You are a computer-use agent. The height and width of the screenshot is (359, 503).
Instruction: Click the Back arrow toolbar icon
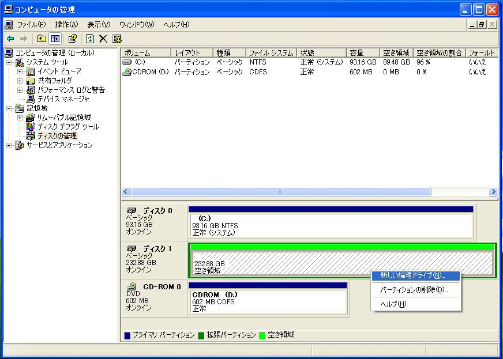10,39
